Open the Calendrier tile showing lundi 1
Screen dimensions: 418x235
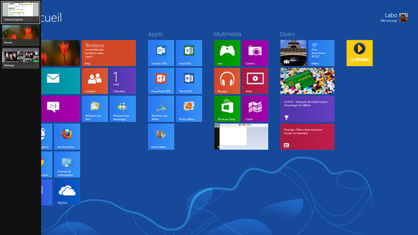click(x=123, y=81)
